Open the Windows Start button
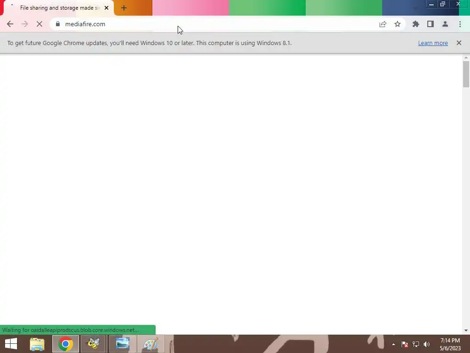 point(11,344)
